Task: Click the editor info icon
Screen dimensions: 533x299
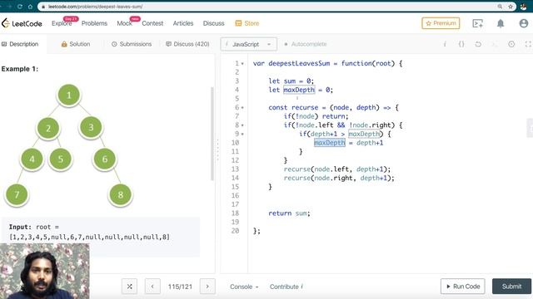Action: [x=445, y=44]
